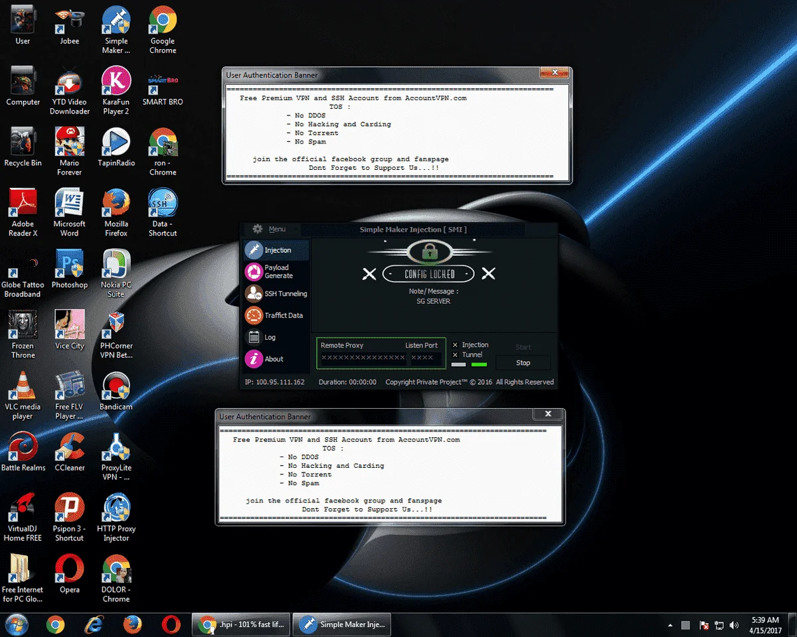This screenshot has width=797, height=637.
Task: Select the YTD Video Downloader desktop icon
Action: pos(70,92)
